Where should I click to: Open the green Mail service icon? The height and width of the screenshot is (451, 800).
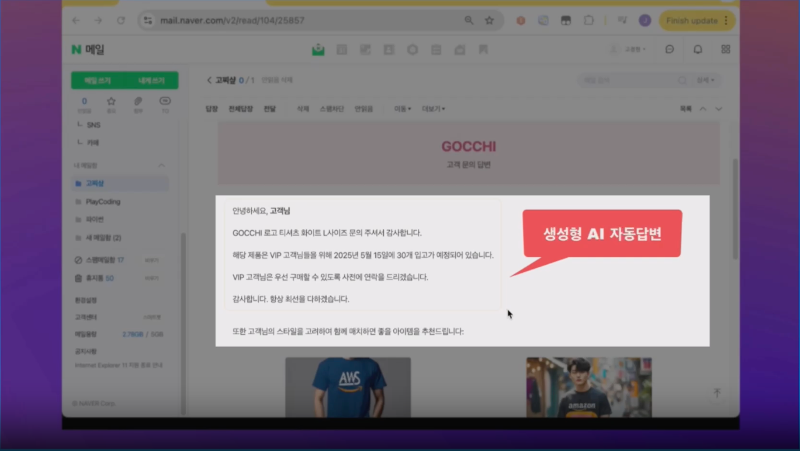[318, 50]
